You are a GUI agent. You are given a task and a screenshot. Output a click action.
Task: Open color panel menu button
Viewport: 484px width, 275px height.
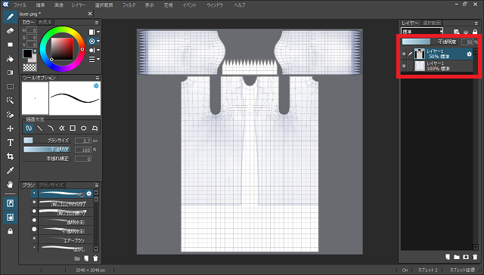tap(97, 23)
